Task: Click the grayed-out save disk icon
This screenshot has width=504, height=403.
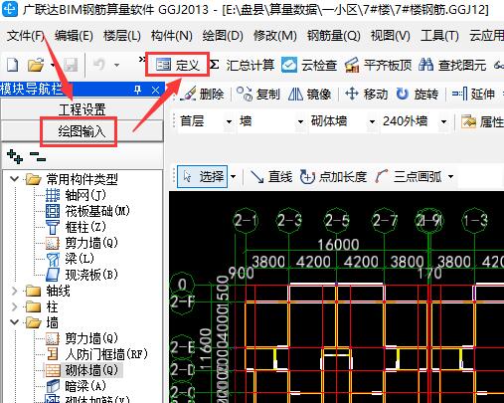Action: click(x=71, y=65)
